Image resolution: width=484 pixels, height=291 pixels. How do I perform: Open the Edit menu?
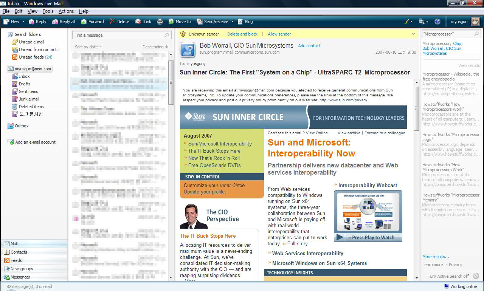click(x=19, y=11)
